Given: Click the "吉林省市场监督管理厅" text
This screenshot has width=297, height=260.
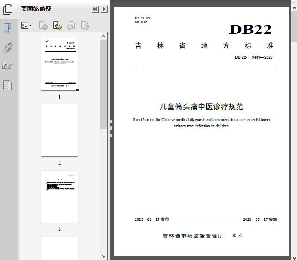Looking at the screenshot, I should pos(193,235).
